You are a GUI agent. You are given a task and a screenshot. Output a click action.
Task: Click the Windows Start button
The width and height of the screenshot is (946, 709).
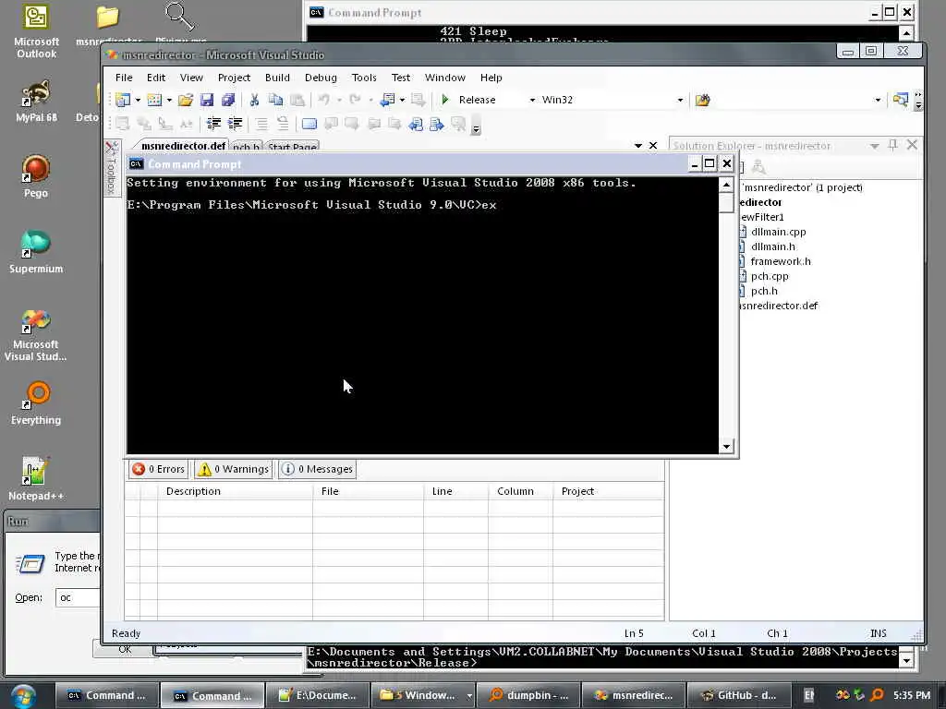[23, 696]
